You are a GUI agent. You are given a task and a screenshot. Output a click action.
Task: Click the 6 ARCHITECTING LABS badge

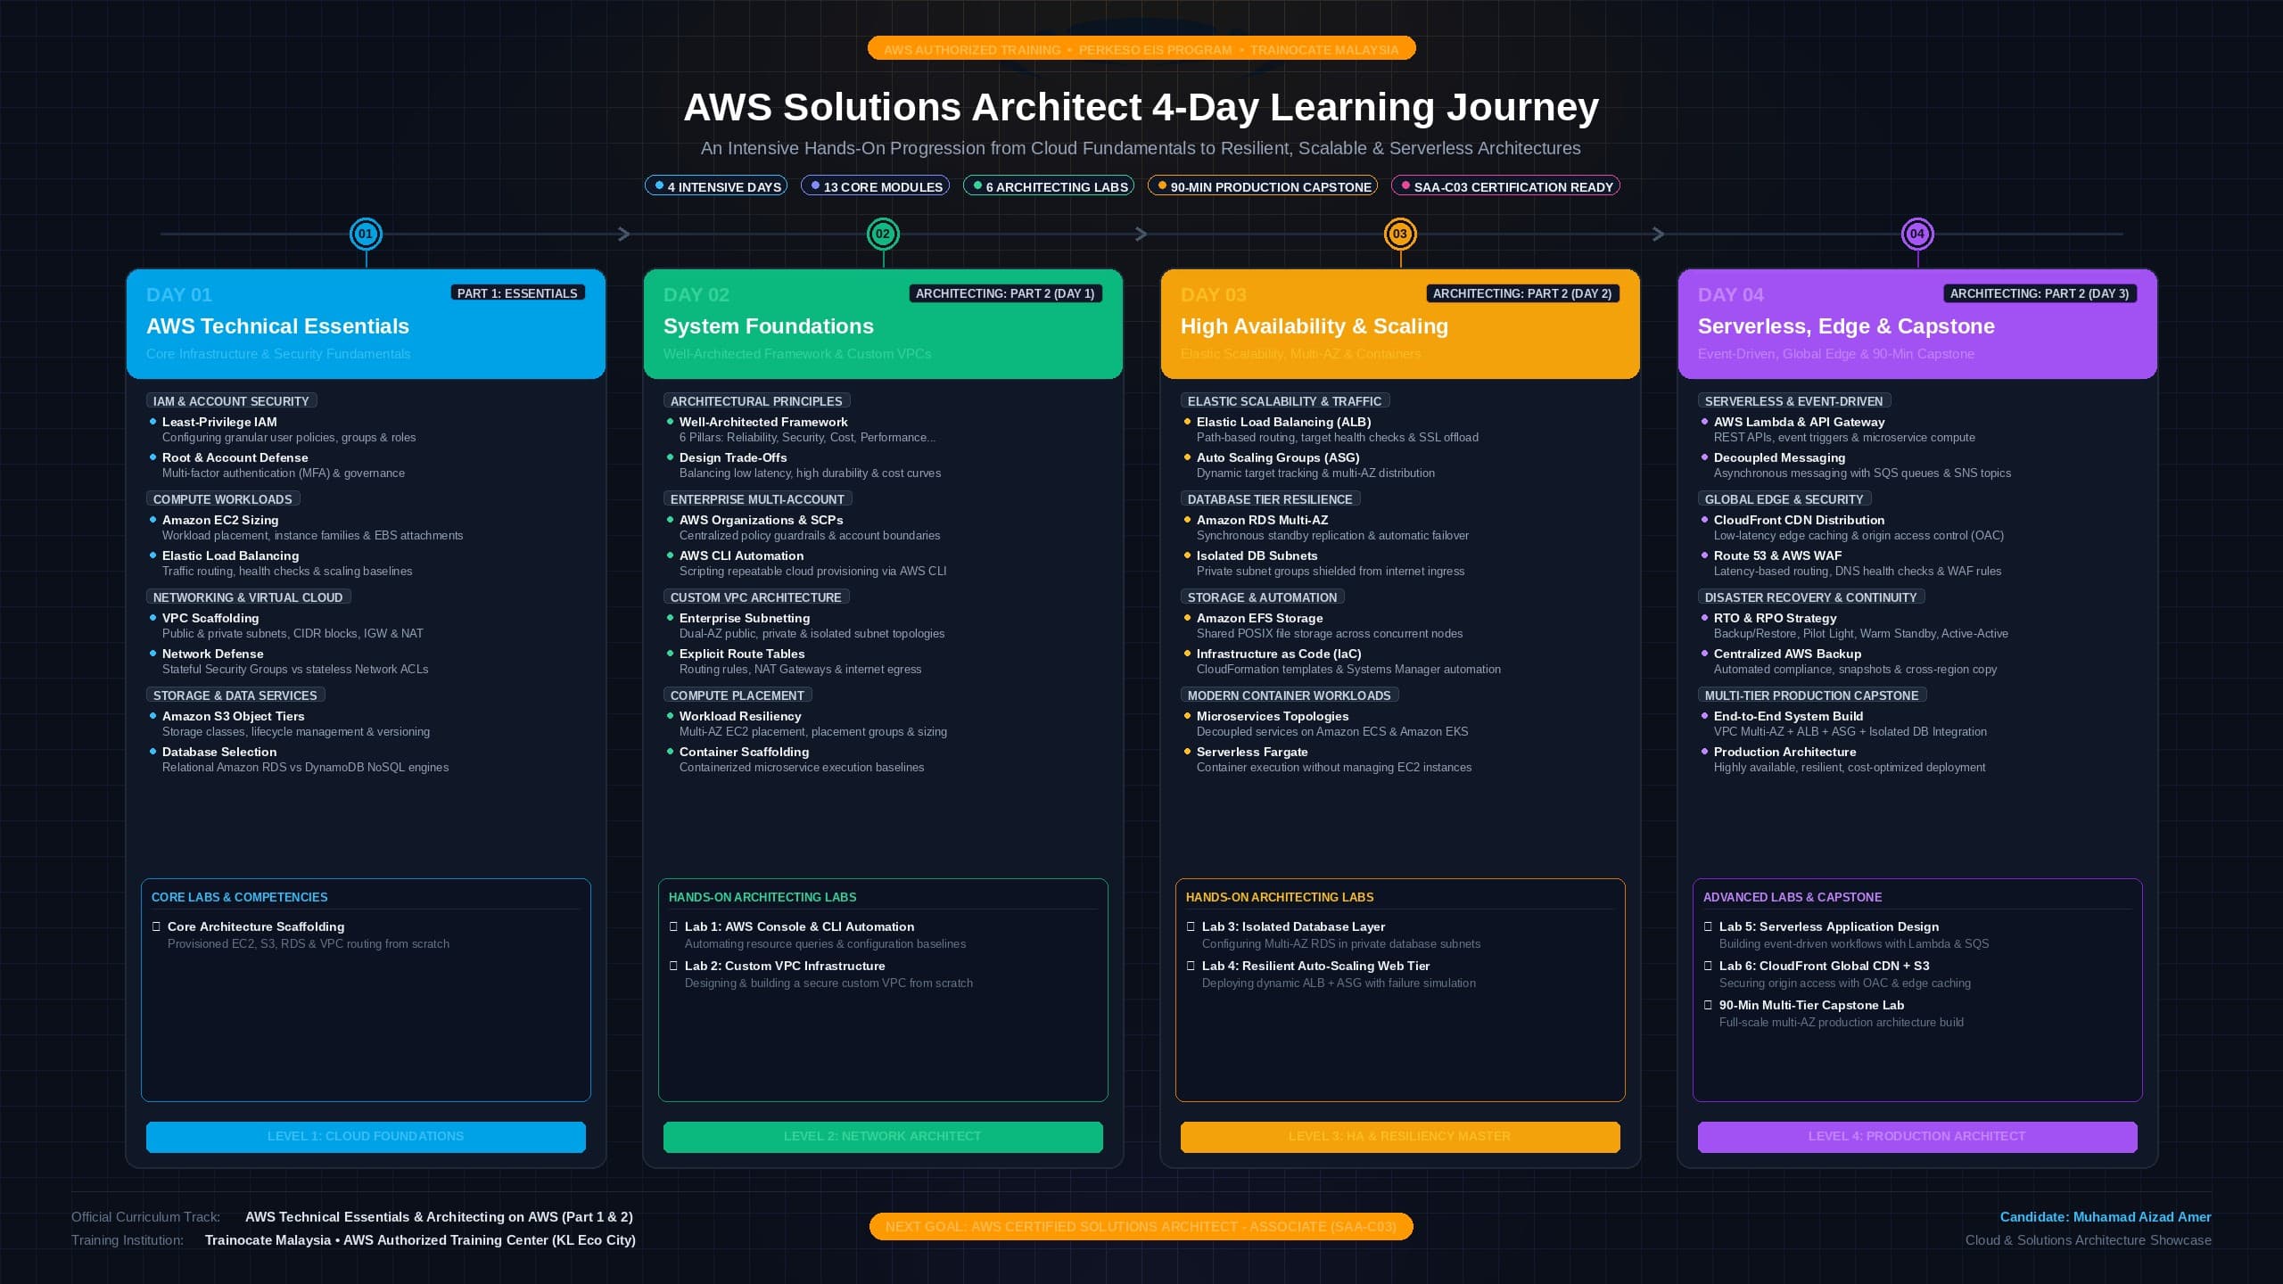point(1049,186)
